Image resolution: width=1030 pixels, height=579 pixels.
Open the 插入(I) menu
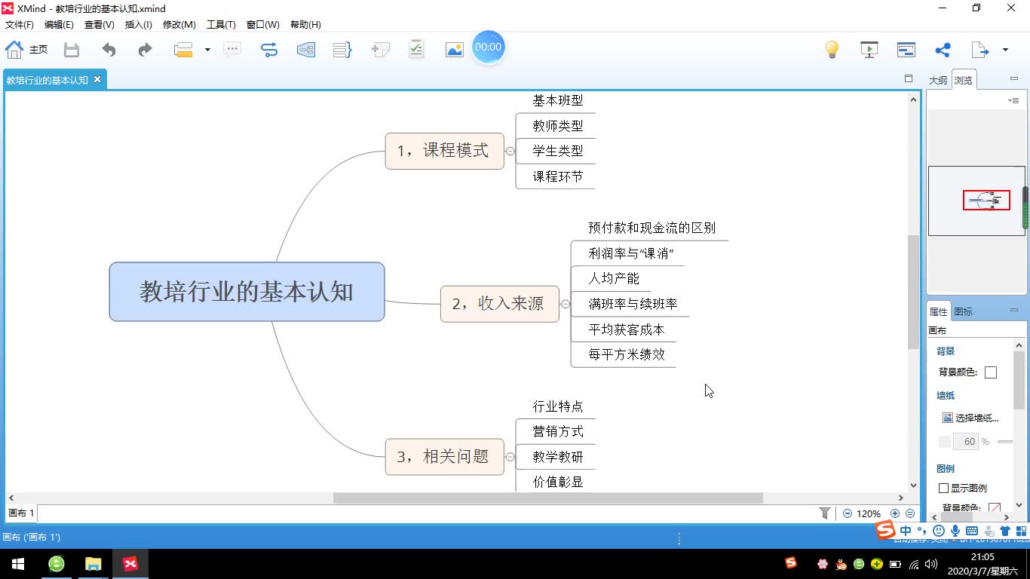[x=139, y=25]
